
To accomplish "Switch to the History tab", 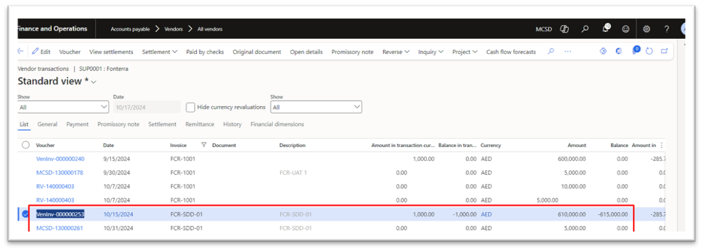I will click(232, 124).
